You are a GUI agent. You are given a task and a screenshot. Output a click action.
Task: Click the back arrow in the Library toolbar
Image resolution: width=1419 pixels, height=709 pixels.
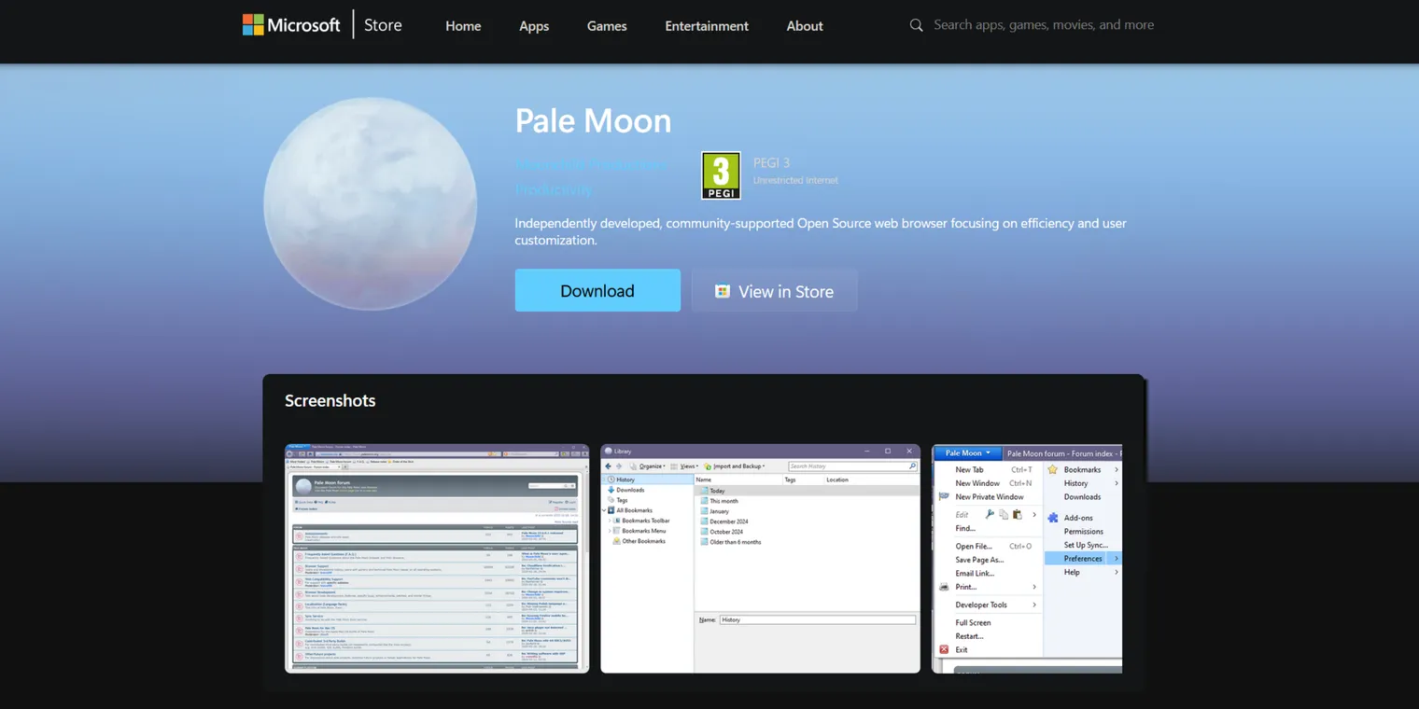point(608,466)
